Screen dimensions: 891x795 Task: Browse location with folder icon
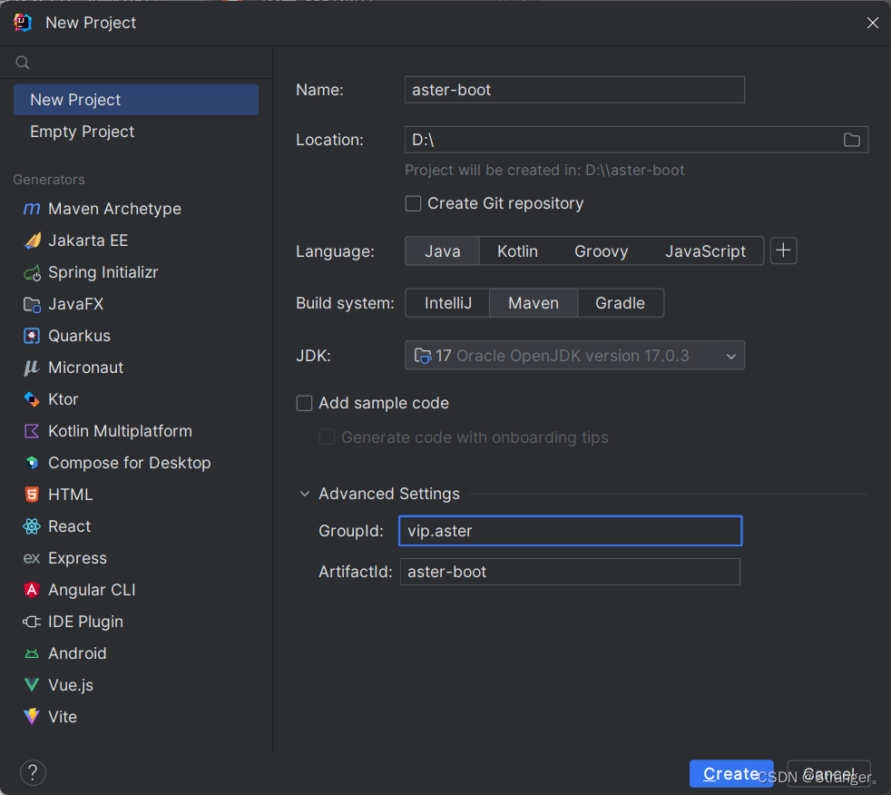(851, 140)
